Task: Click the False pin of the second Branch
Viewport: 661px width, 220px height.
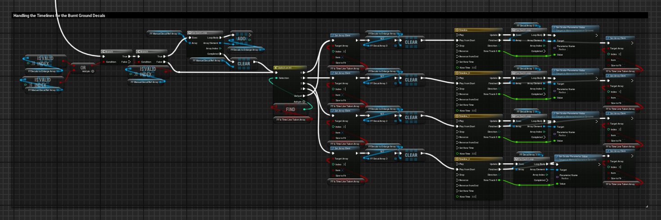Action: pyautogui.click(x=166, y=62)
